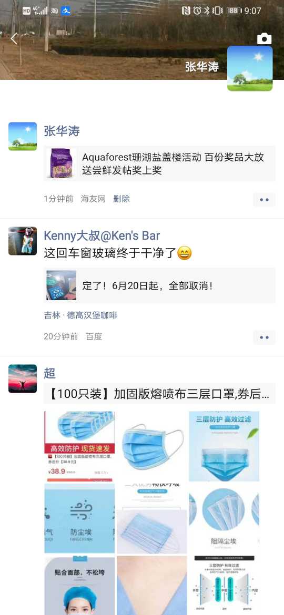Expand the truncated 【100只装】 mask post text
The image size is (284, 615).
click(160, 394)
